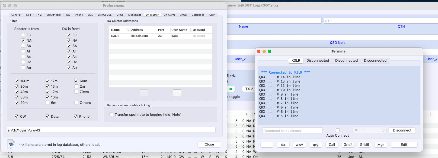
Task: Click the wwv macro button
Action: point(299,145)
